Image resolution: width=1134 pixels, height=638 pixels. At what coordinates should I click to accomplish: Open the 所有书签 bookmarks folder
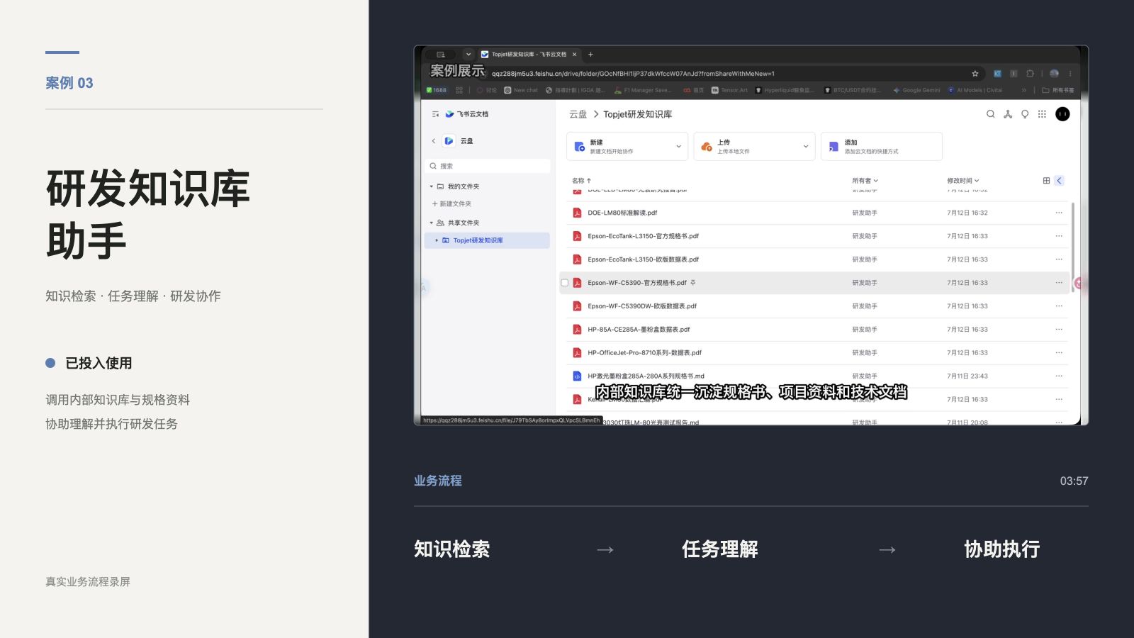[x=1057, y=90]
